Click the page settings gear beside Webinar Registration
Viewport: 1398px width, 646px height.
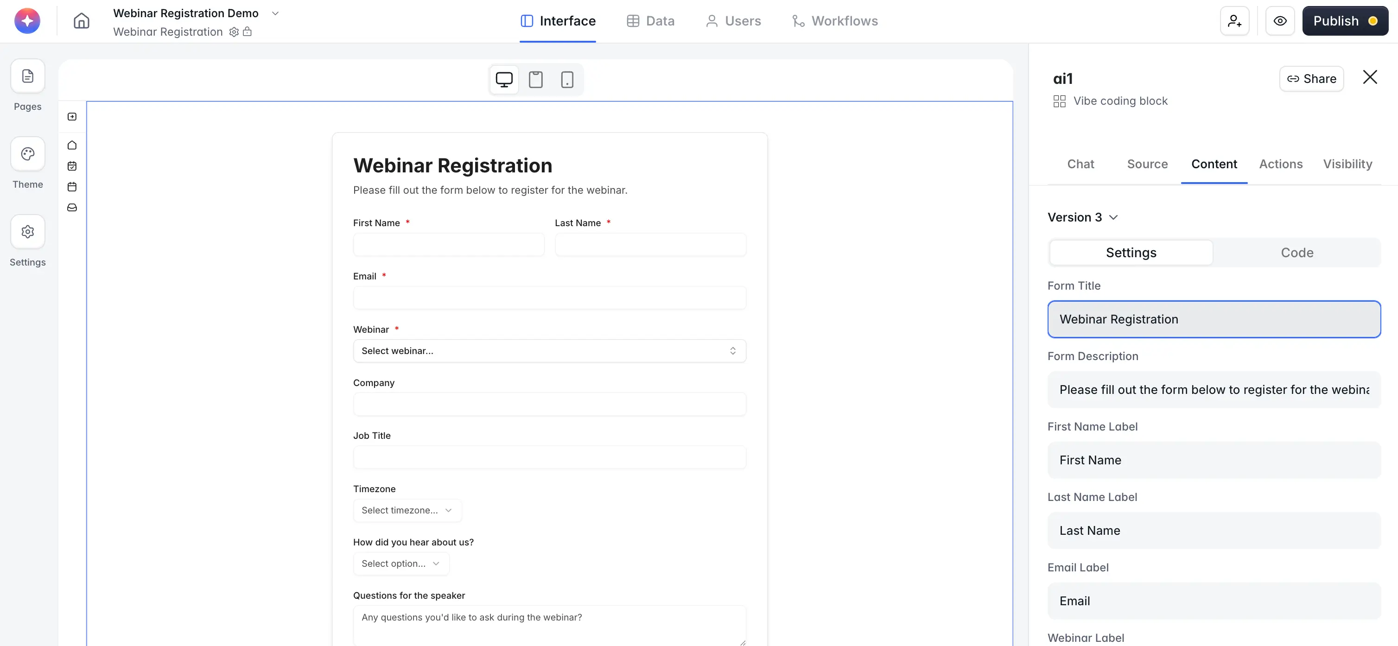[234, 32]
